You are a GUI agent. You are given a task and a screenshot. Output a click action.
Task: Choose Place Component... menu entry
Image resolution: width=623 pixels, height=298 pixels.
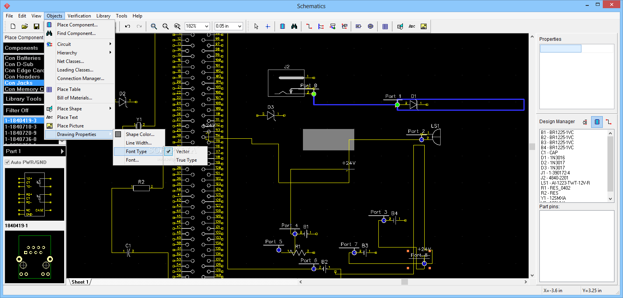coord(80,25)
